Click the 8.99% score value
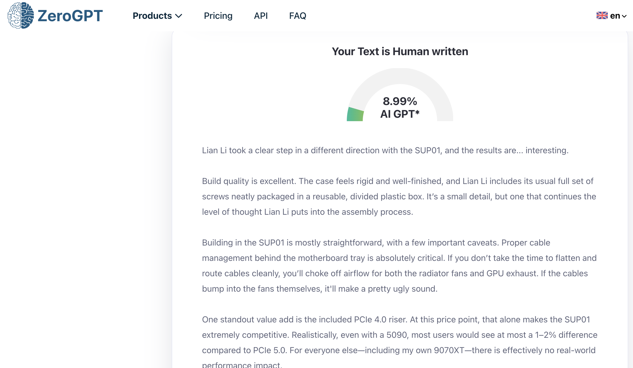 [400, 101]
